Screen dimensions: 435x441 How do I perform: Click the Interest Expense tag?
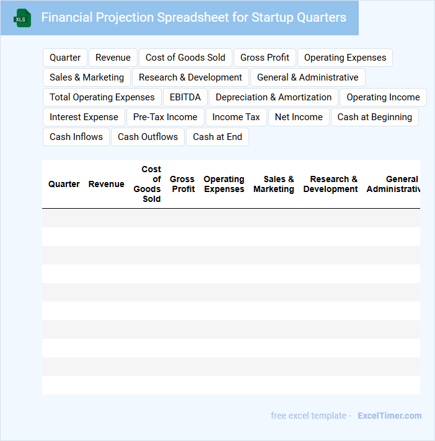pos(84,117)
